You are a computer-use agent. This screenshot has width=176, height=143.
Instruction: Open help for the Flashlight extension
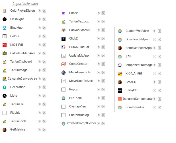click(39, 19)
